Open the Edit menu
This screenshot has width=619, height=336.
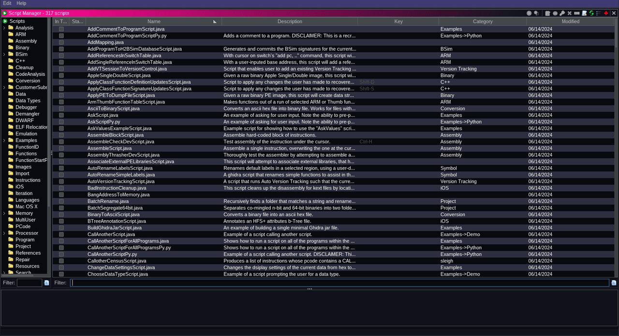(x=7, y=3)
